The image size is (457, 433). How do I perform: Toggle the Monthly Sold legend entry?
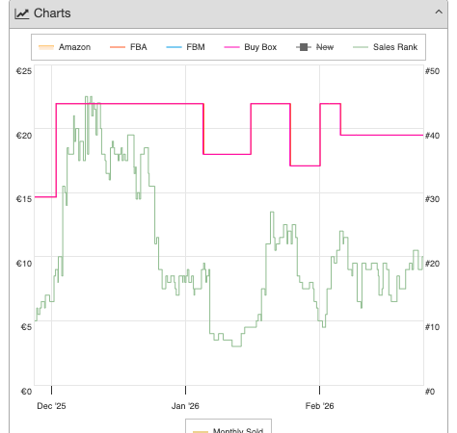[228, 430]
